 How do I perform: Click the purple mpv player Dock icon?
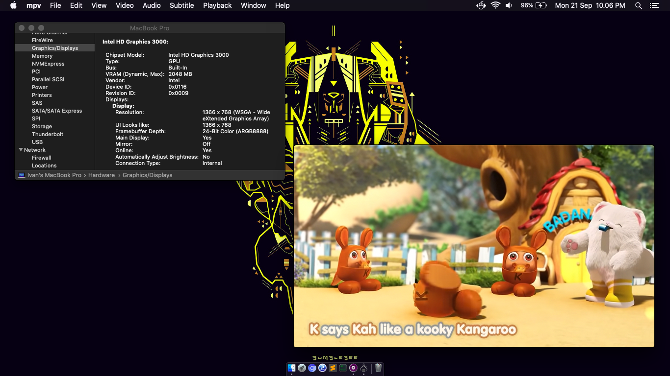[x=353, y=368]
